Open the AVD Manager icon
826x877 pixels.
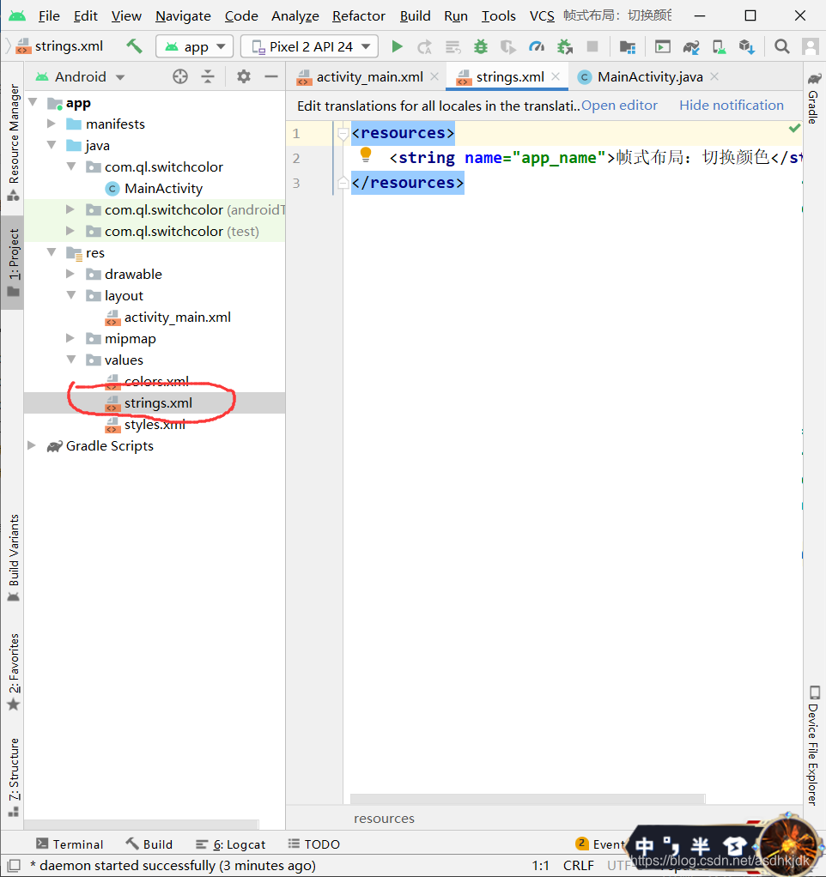[x=720, y=47]
